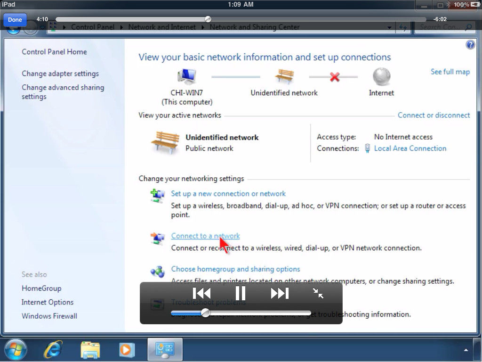
Task: Click the 'Unidentified network' bold heading
Action: click(222, 138)
